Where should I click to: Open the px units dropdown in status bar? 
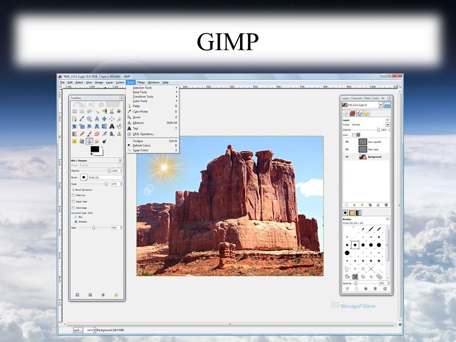pos(78,330)
